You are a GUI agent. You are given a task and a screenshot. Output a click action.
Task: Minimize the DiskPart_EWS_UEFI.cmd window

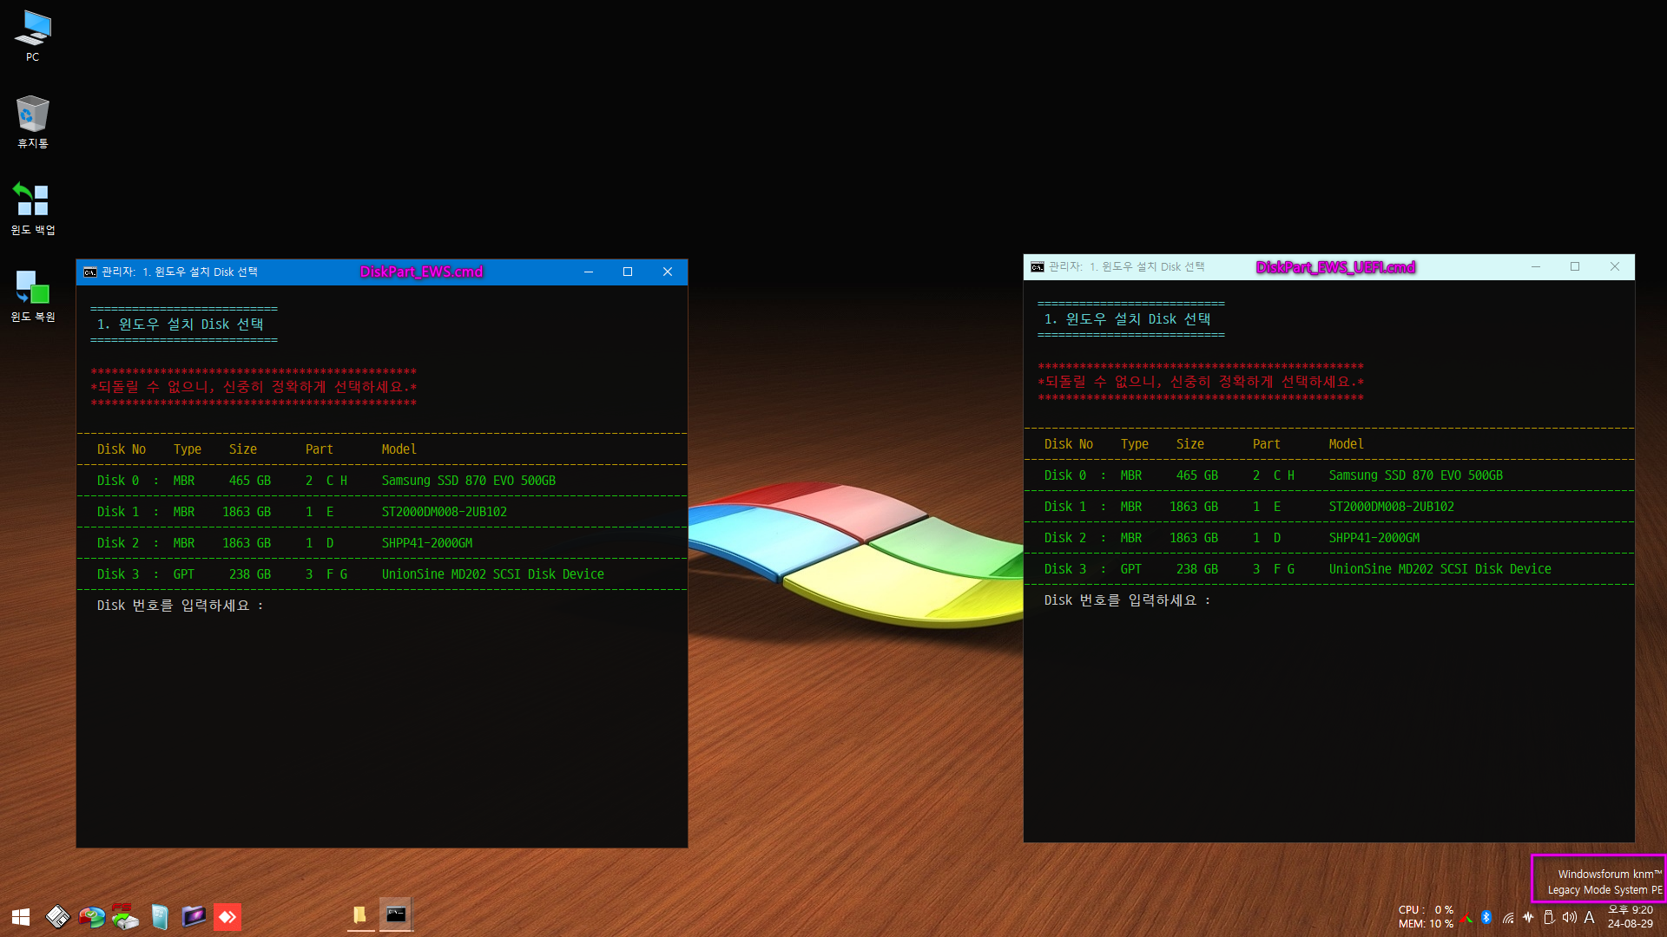coord(1536,266)
